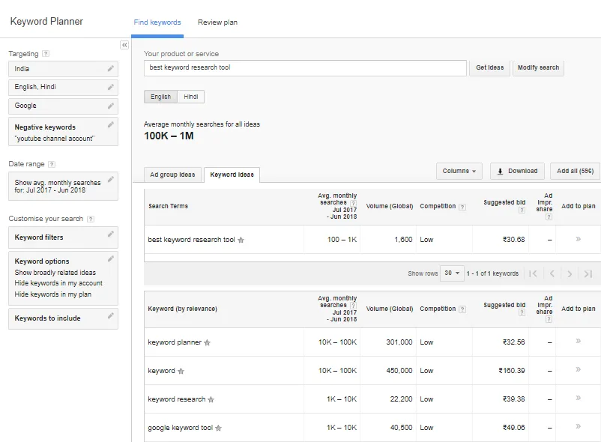Open the Columns dropdown
The width and height of the screenshot is (601, 442).
point(459,171)
